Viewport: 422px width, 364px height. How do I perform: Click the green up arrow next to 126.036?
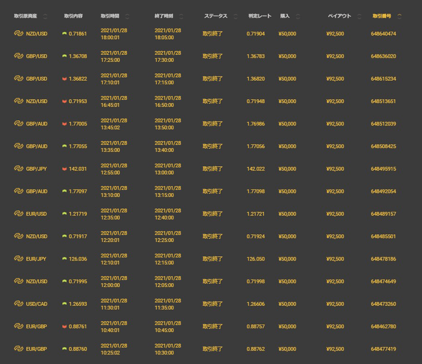64,259
